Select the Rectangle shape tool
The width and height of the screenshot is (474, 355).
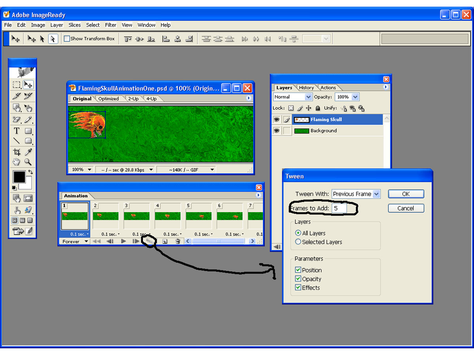click(x=28, y=131)
